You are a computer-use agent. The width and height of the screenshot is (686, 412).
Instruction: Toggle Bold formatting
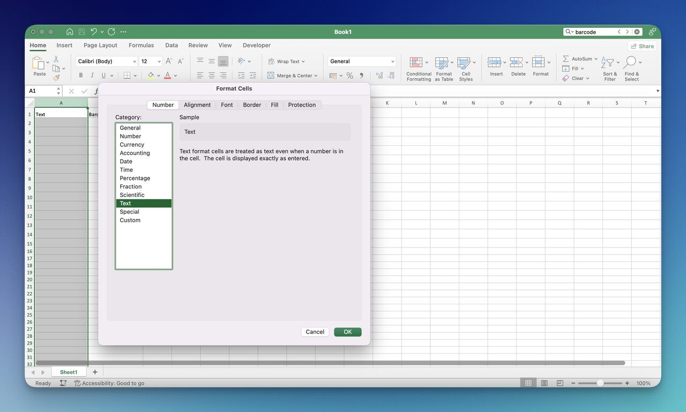81,76
